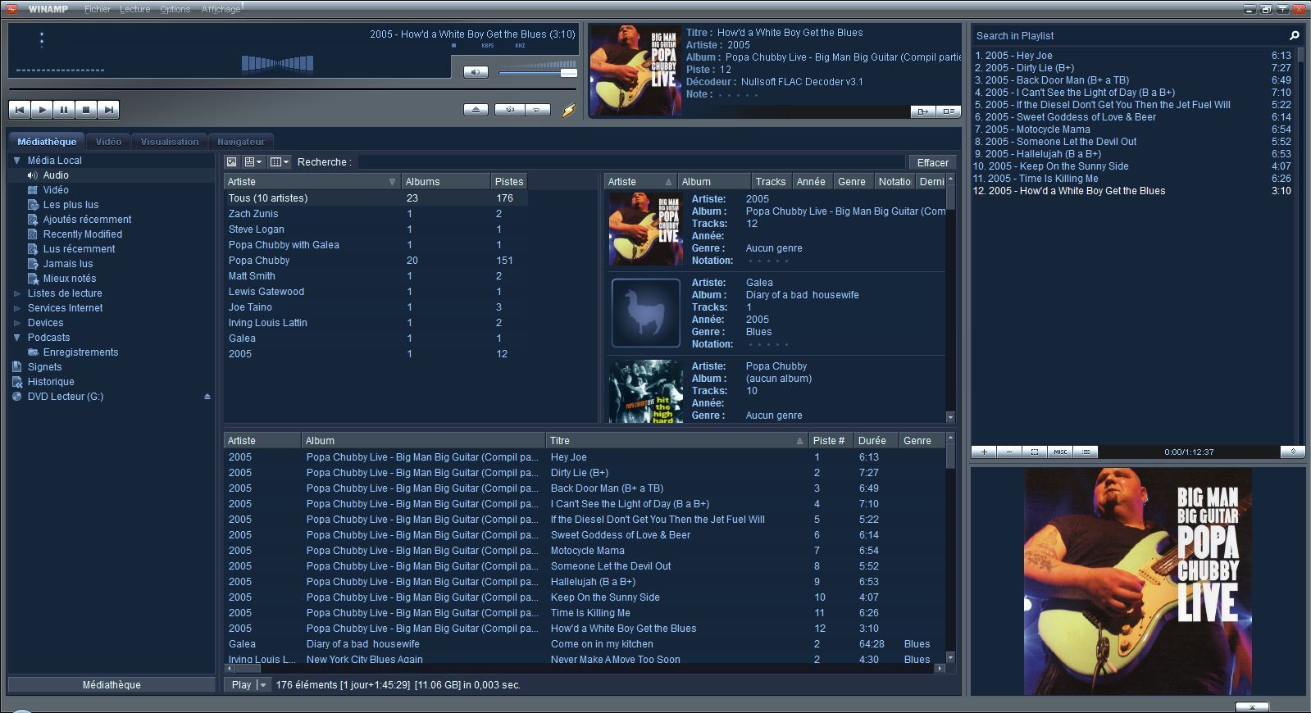
Task: Expand the Services Internet node
Action: point(16,308)
